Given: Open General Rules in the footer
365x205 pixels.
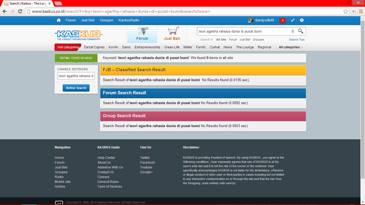Looking at the screenshot, I should click(x=108, y=182).
